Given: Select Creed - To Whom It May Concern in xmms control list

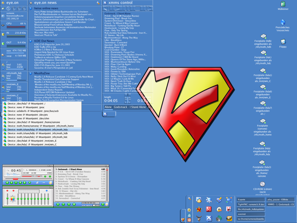Looking at the screenshot, I should point(121,23).
